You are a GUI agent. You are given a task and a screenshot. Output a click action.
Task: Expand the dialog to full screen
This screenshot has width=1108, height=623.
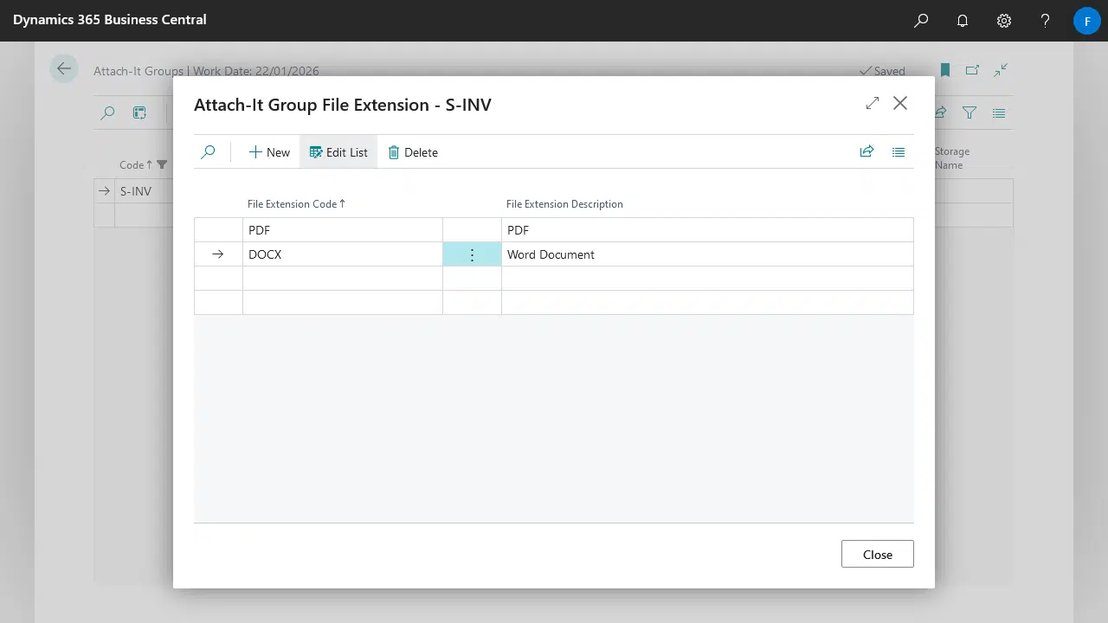pos(873,104)
